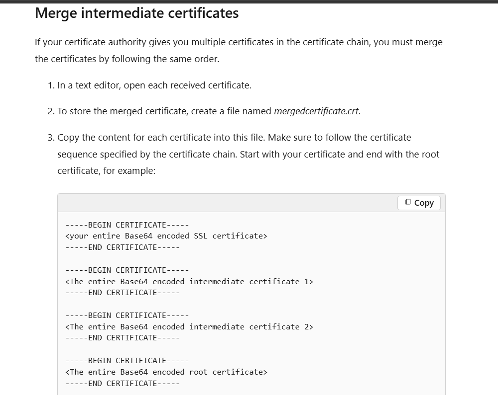The width and height of the screenshot is (498, 395).
Task: Click the code line ending "intermediate certificate 1>"
Action: point(189,282)
